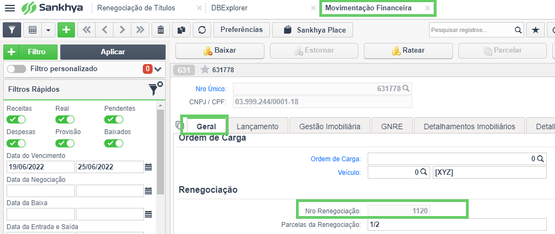
Task: Go to the last record
Action: point(140,30)
